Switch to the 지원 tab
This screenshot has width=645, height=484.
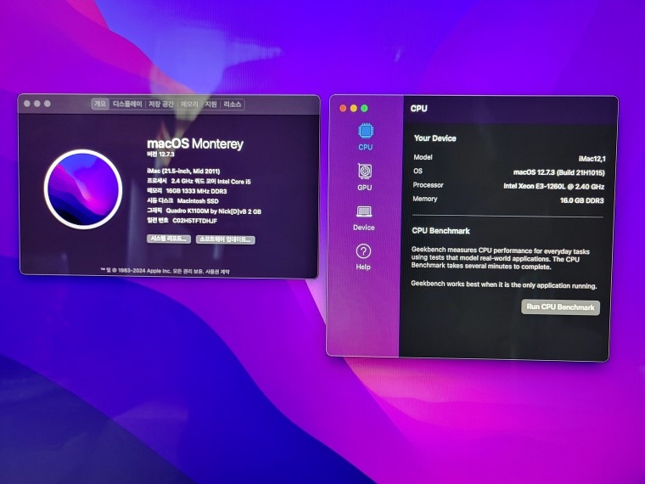211,104
